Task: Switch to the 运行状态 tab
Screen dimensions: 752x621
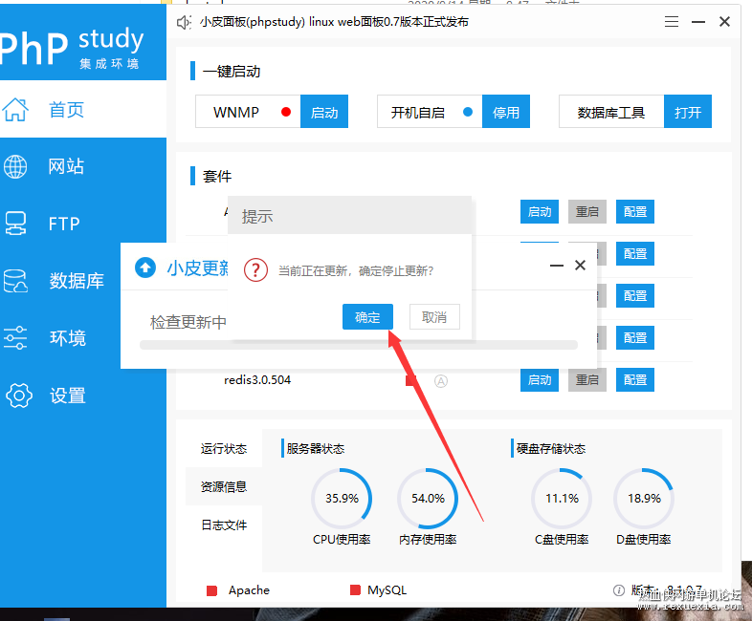Action: tap(224, 449)
